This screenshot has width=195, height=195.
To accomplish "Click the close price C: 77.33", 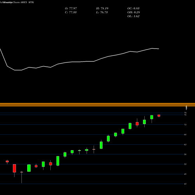I will tap(71, 12).
